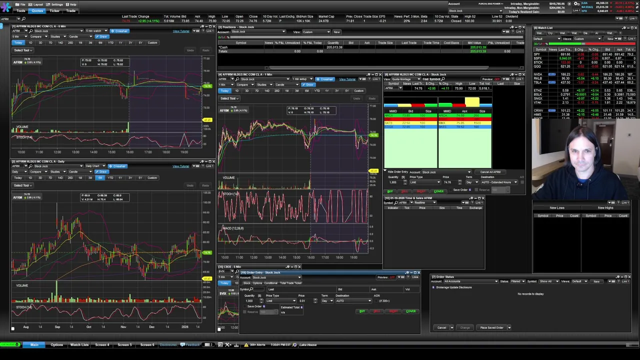Click CRWV symbol in watch list
640x360 pixels.
(538, 110)
